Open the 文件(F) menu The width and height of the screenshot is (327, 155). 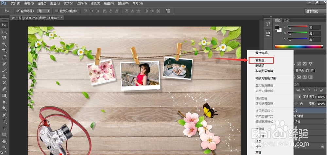pos(16,3)
